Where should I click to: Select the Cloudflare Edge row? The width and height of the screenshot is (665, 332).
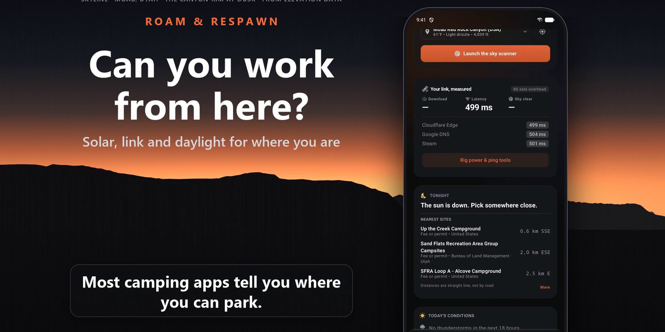[x=485, y=125]
